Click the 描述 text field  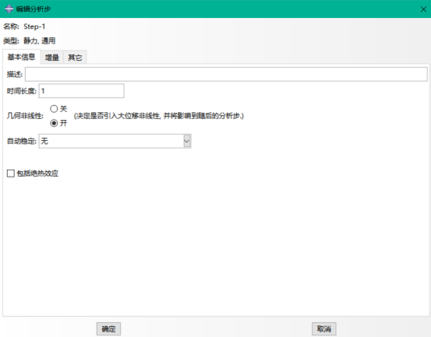coord(226,74)
